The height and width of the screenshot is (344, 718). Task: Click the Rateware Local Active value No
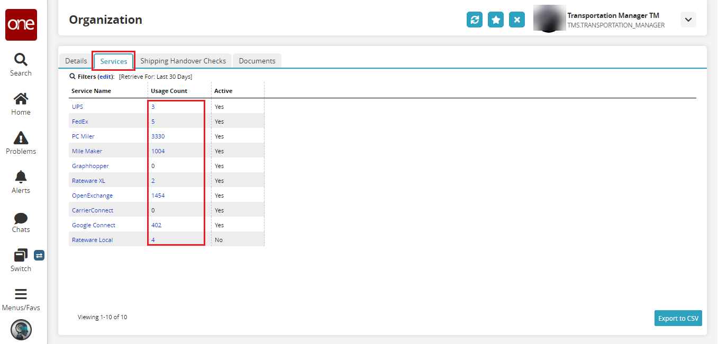pos(219,240)
